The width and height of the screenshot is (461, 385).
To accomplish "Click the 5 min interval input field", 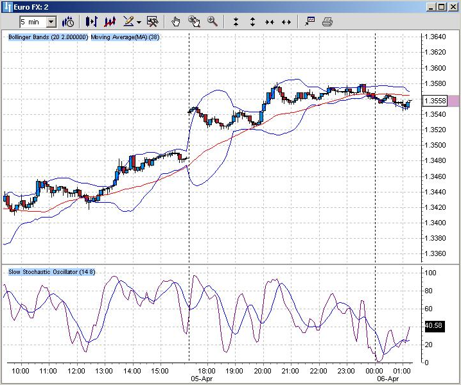I will tap(33, 22).
